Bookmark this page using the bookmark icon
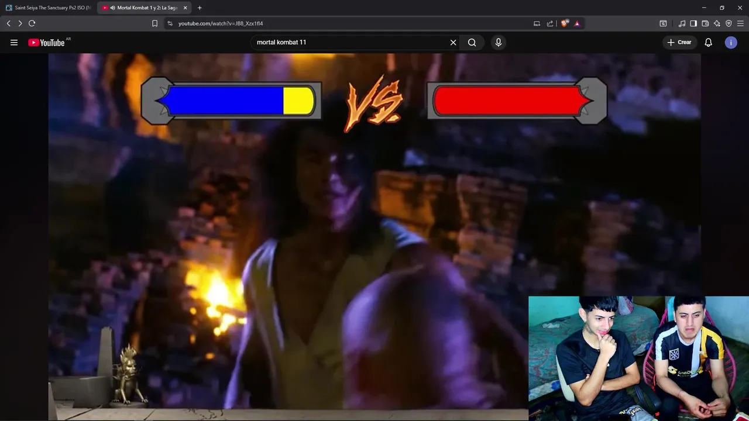The width and height of the screenshot is (749, 421). [x=154, y=23]
